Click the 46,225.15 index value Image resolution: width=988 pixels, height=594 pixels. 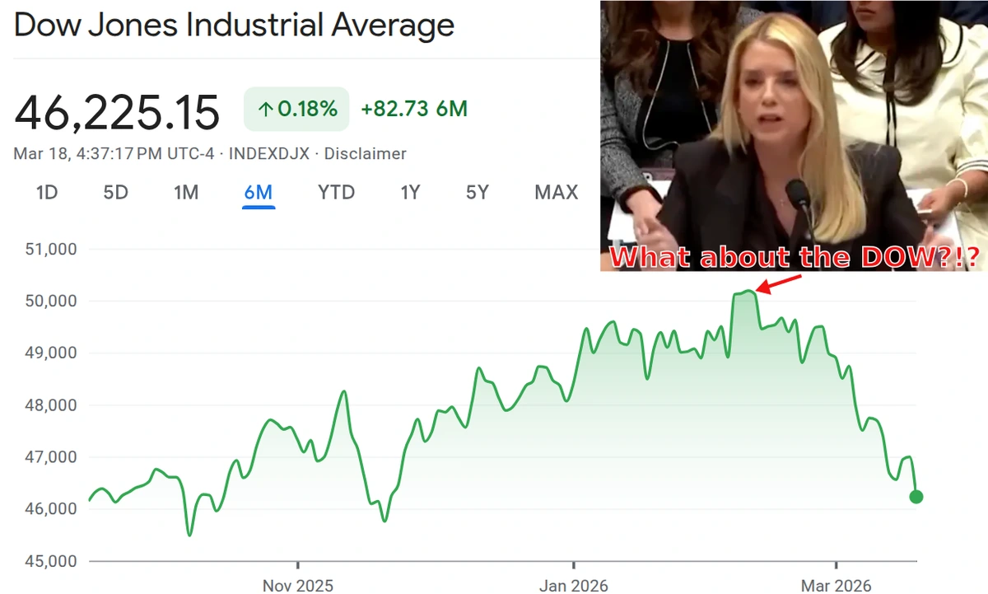coord(117,112)
